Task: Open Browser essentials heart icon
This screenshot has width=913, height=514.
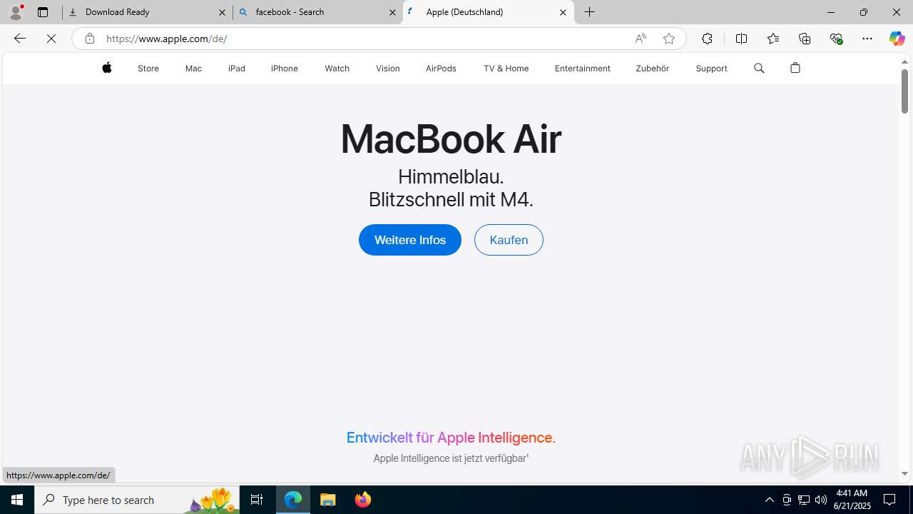Action: tap(836, 39)
